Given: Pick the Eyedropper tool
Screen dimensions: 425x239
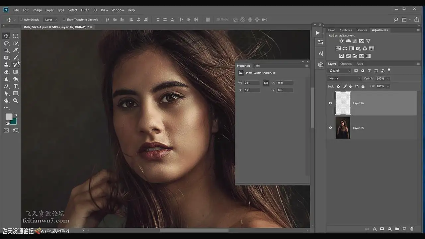Looking at the screenshot, I should pos(16,50).
